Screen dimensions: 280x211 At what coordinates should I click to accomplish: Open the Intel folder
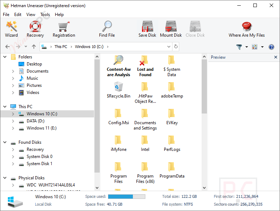(145, 144)
